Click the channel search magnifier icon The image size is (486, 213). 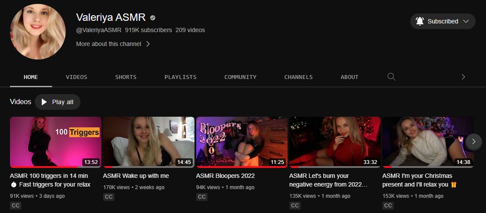[x=392, y=77]
